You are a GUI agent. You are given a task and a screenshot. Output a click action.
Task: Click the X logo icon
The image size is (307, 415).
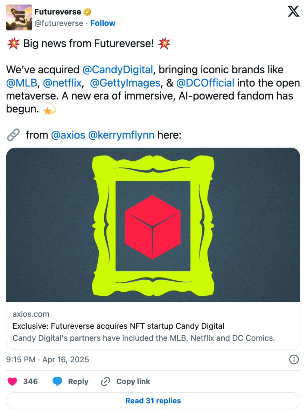293,12
